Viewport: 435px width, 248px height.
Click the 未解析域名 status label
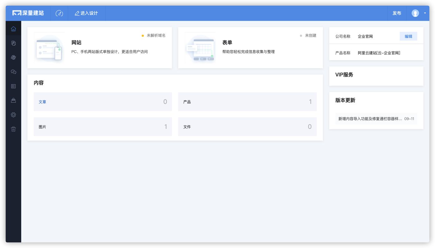[x=156, y=36]
